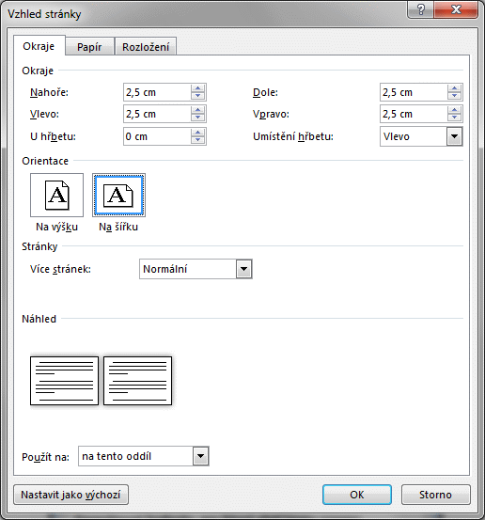Decrease the Vpravo margin with down arrow

click(x=454, y=118)
